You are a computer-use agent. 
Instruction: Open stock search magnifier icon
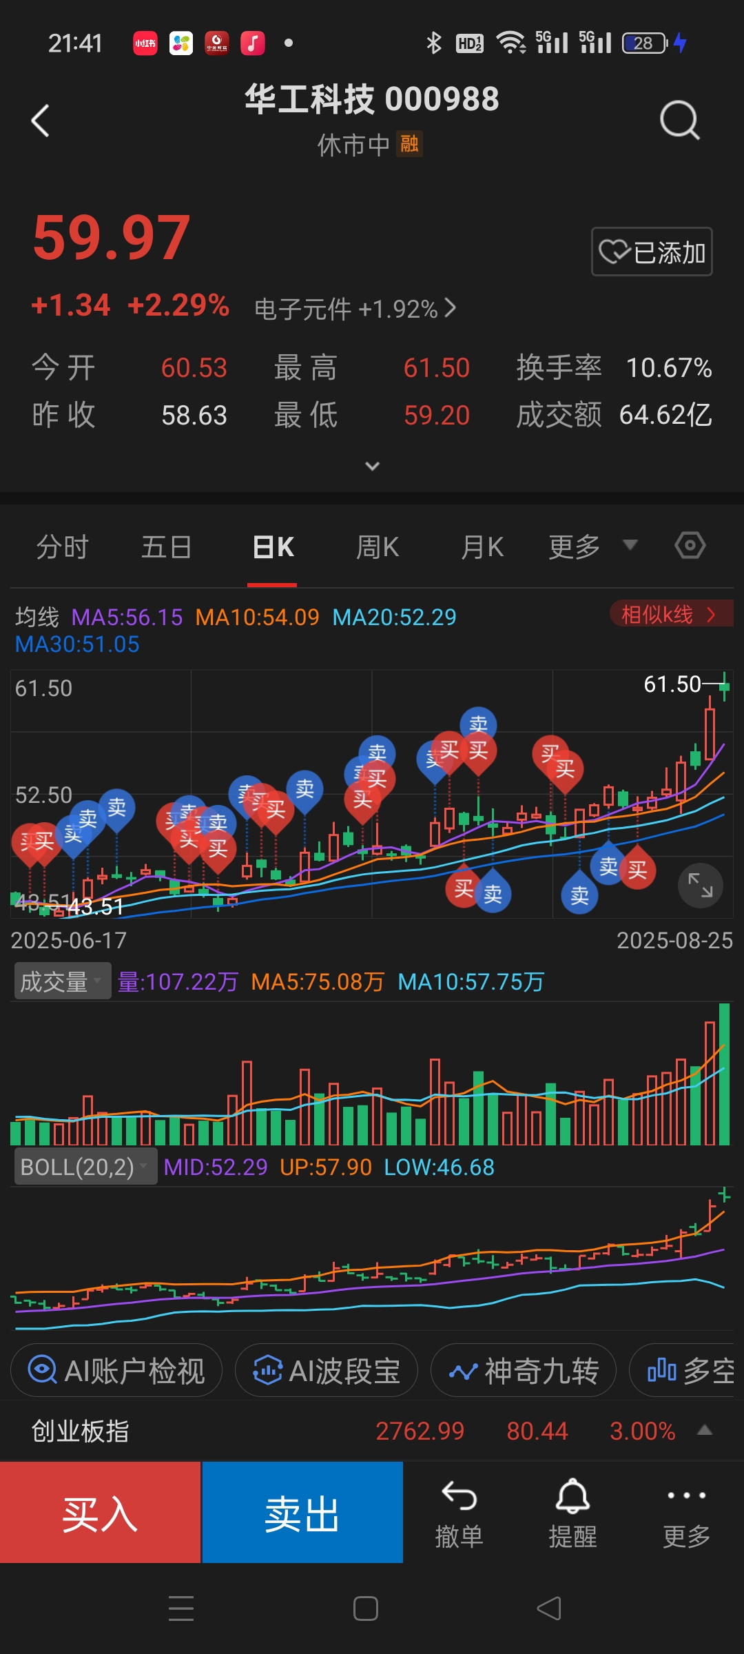click(679, 121)
